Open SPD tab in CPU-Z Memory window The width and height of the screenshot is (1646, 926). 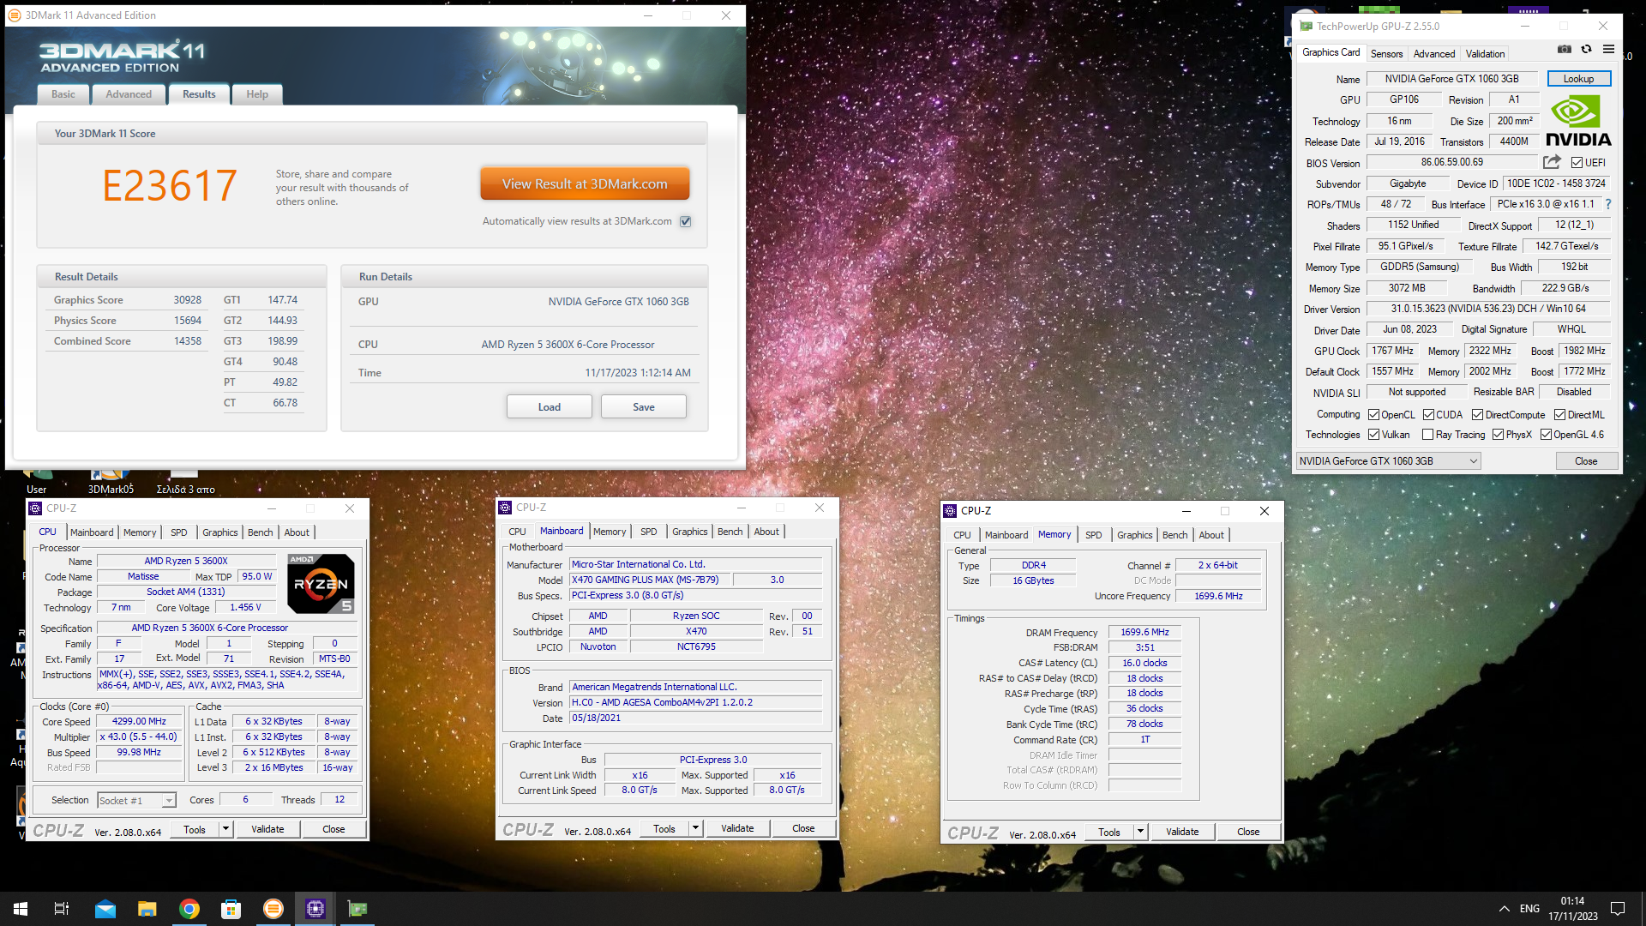(x=1093, y=535)
